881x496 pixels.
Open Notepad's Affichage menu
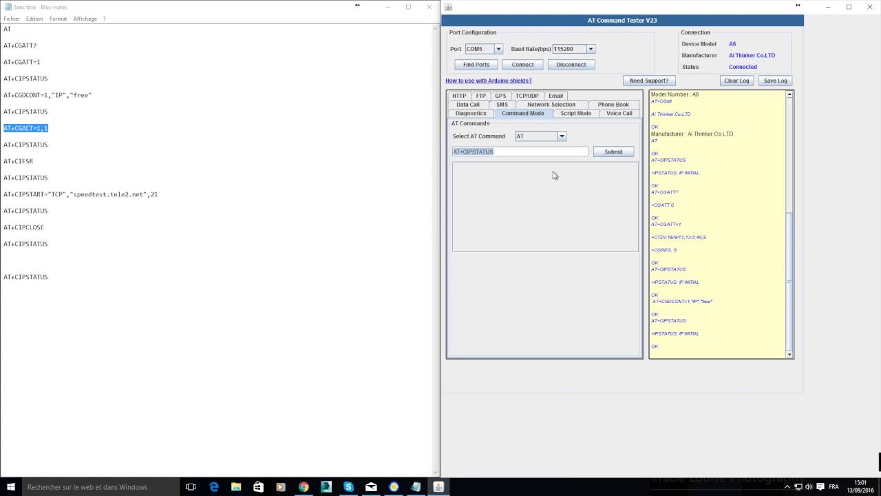coord(85,19)
